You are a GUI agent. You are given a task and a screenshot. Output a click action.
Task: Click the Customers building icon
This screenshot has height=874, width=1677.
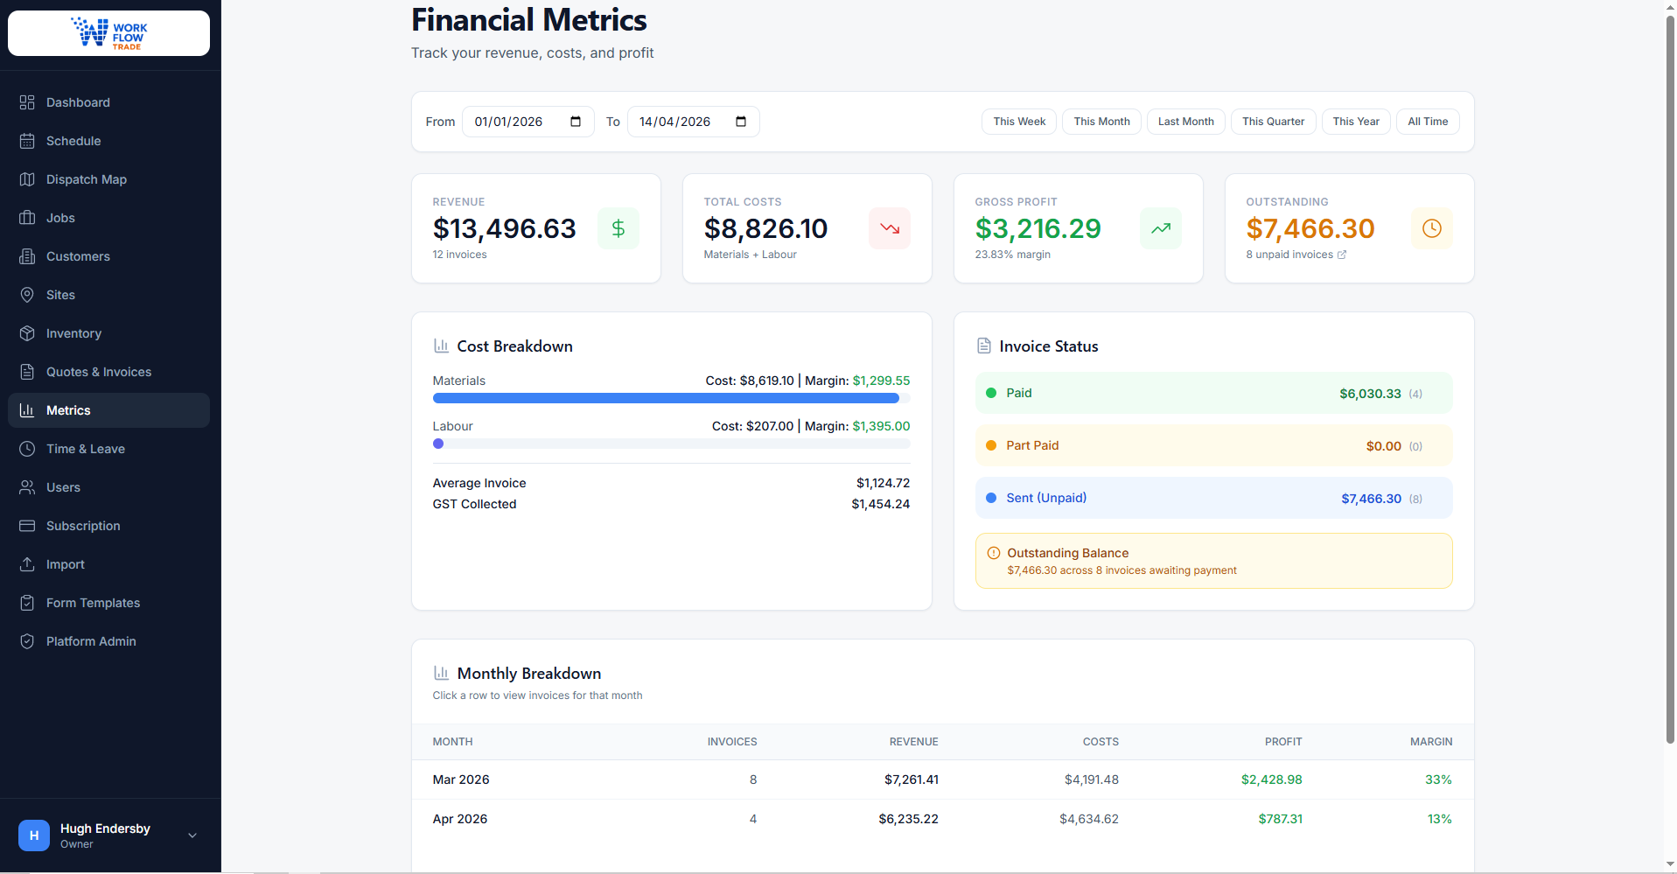coord(27,256)
